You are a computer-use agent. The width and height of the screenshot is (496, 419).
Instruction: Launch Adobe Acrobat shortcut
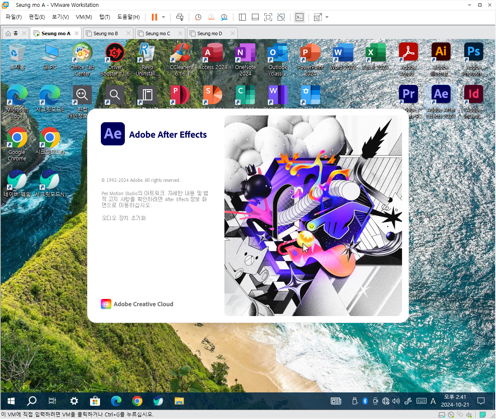(408, 60)
